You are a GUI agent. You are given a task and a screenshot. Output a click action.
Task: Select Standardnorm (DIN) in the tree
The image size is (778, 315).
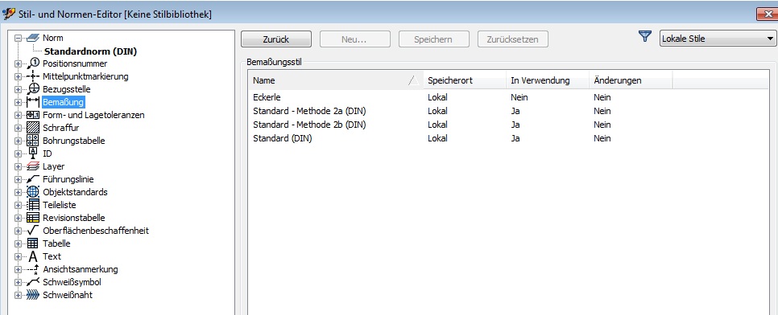coord(90,51)
